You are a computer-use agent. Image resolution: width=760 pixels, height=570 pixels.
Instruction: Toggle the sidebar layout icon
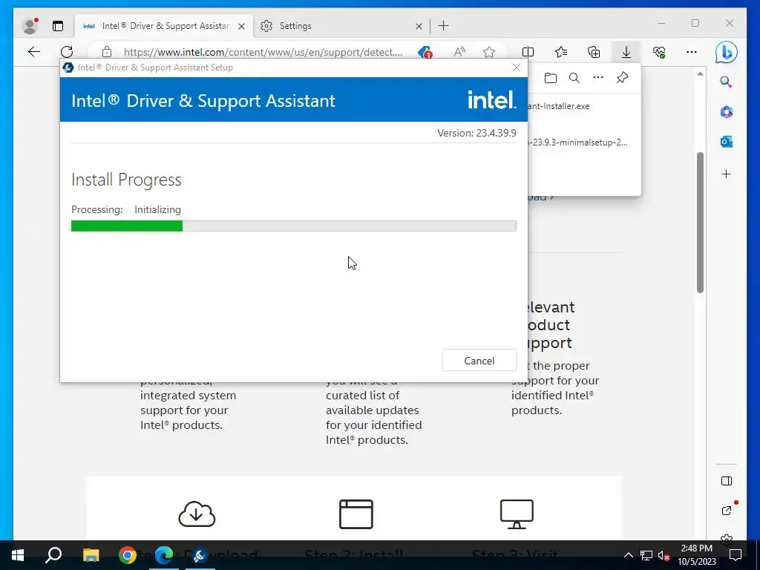point(726,481)
